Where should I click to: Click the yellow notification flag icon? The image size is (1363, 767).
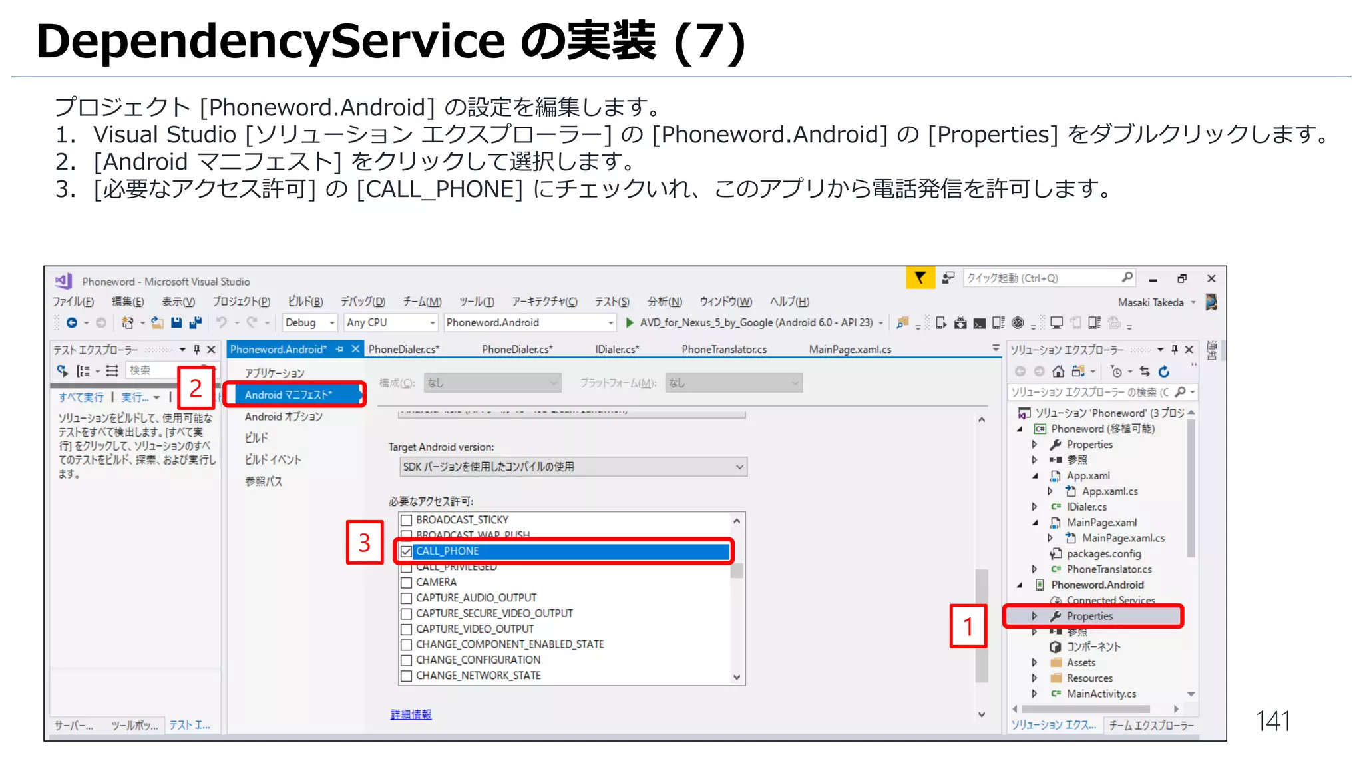[920, 278]
